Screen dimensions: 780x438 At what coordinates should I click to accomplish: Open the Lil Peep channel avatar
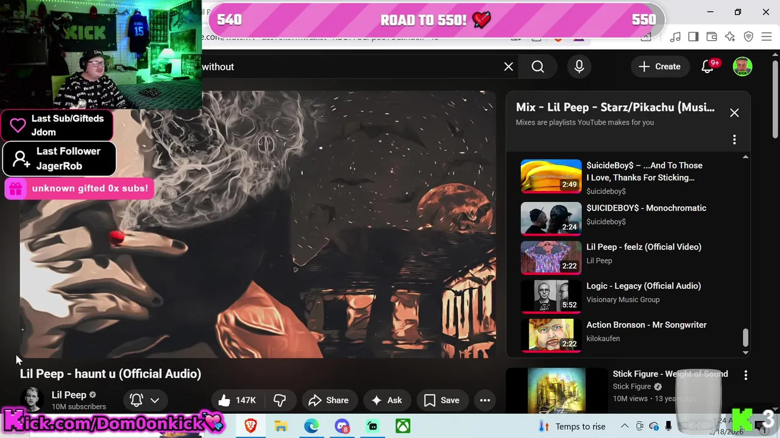point(32,400)
